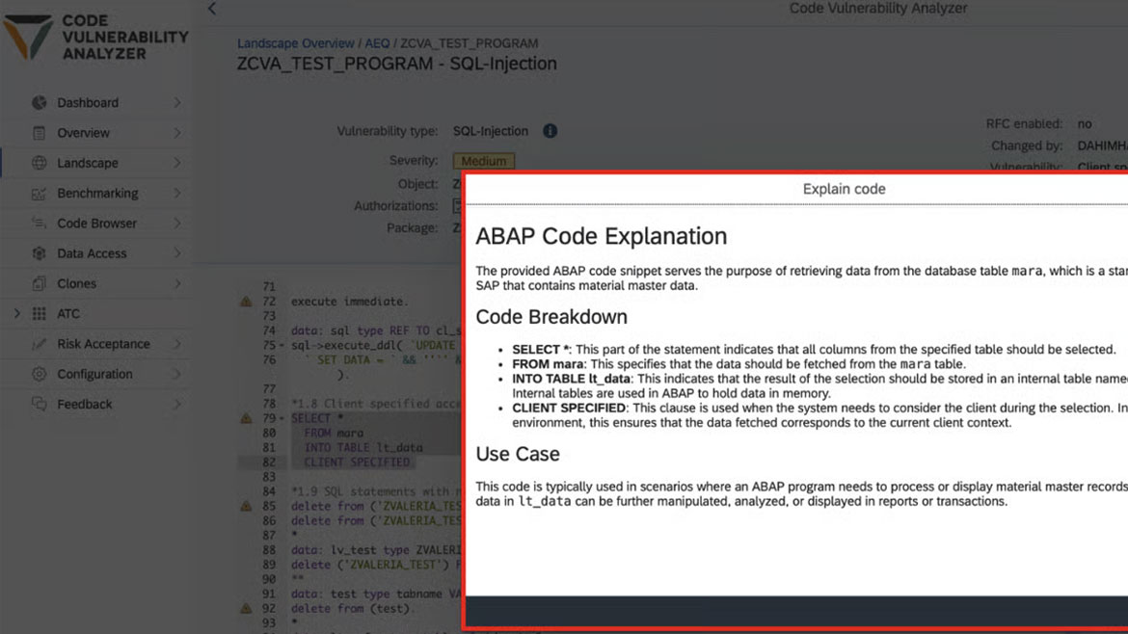Click the info icon beside SQL-Injection
This screenshot has width=1128, height=634.
550,131
